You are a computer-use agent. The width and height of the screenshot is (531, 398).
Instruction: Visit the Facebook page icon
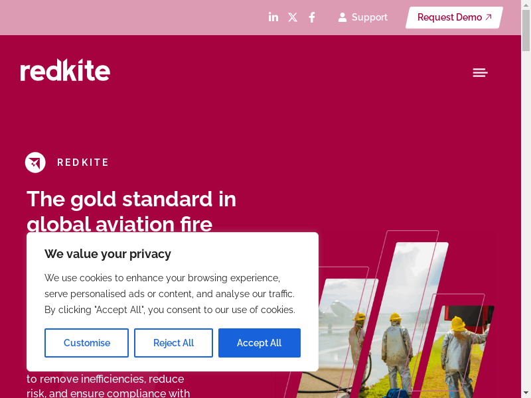click(x=312, y=17)
